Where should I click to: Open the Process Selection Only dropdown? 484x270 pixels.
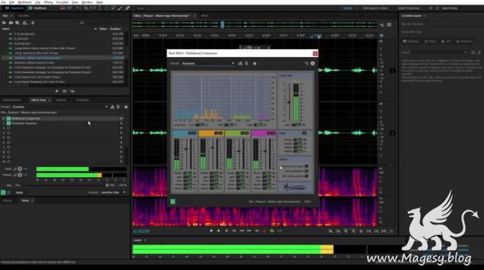pos(114,192)
